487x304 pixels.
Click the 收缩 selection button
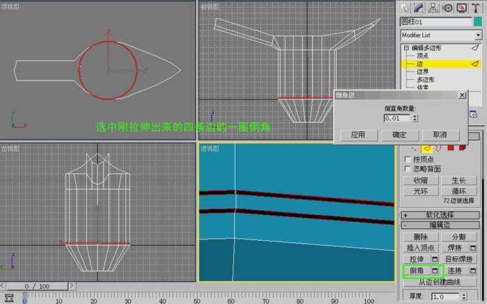pyautogui.click(x=420, y=180)
